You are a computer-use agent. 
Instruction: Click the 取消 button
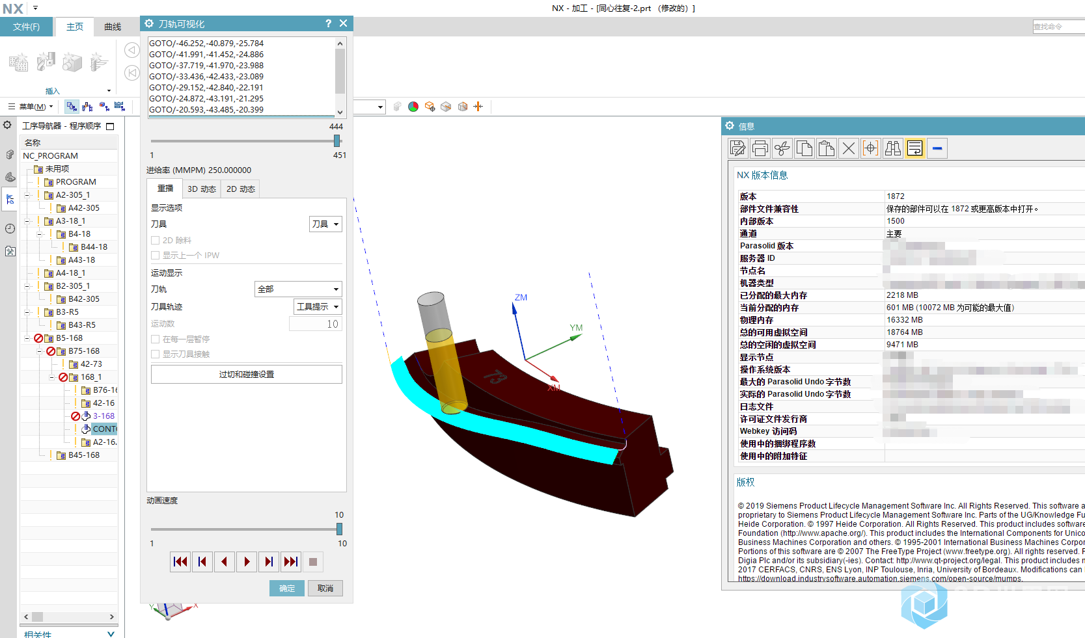(325, 589)
